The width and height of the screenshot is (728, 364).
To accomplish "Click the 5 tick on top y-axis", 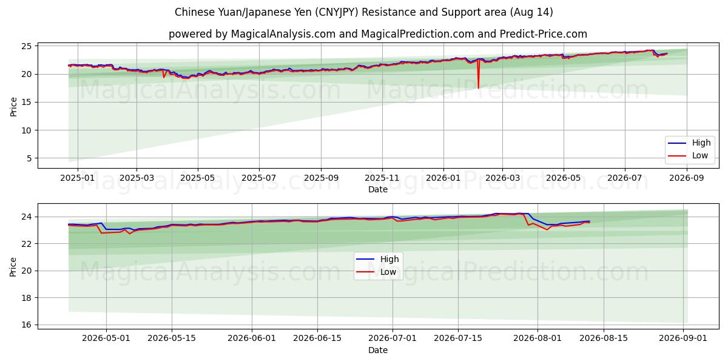I will pyautogui.click(x=30, y=158).
